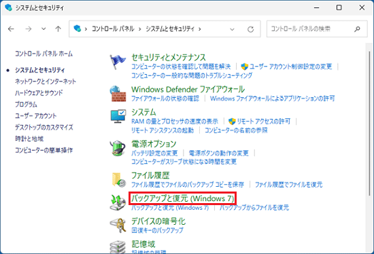Open ユーザー アカウント制御設定の変更
Screen dimensions: 374x254
tap(291, 67)
